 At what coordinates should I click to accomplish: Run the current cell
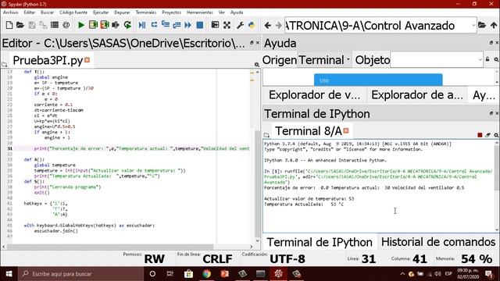pos(93,25)
